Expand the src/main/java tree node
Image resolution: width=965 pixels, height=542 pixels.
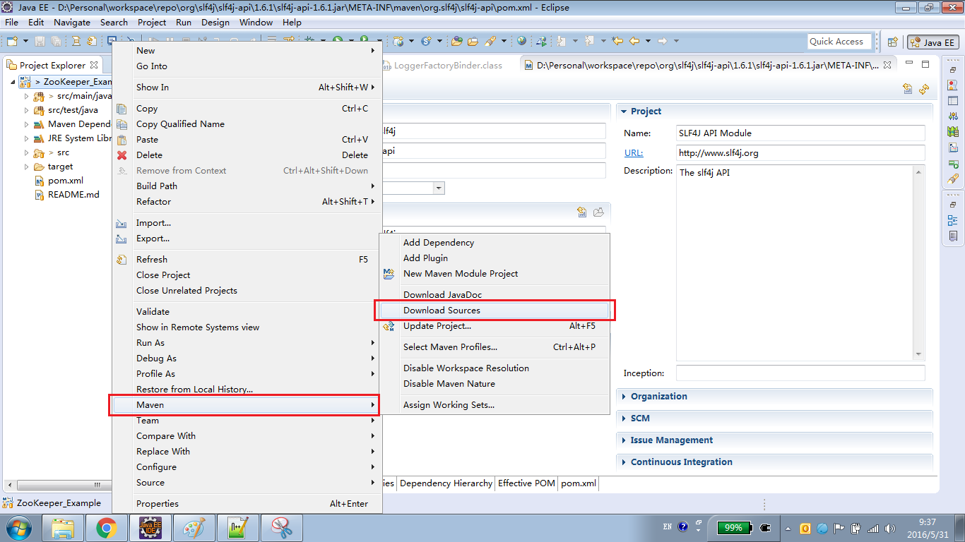click(27, 96)
